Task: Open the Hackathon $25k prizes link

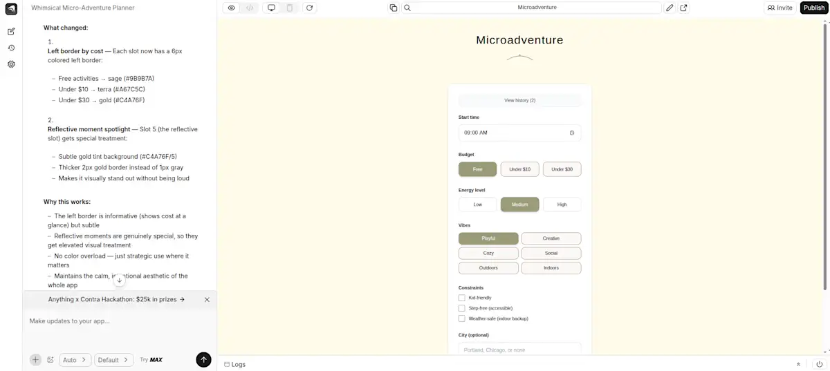Action: click(x=116, y=300)
